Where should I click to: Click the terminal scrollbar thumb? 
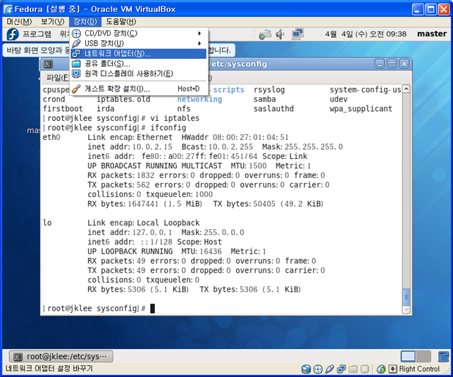click(x=406, y=297)
